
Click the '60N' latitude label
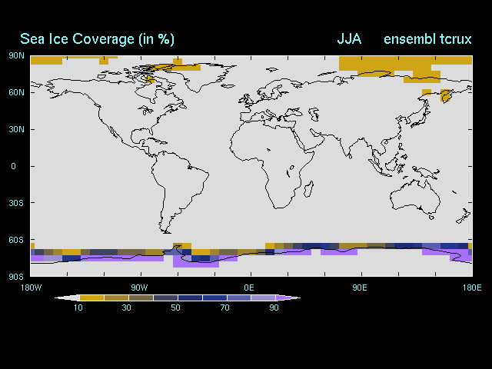click(16, 92)
